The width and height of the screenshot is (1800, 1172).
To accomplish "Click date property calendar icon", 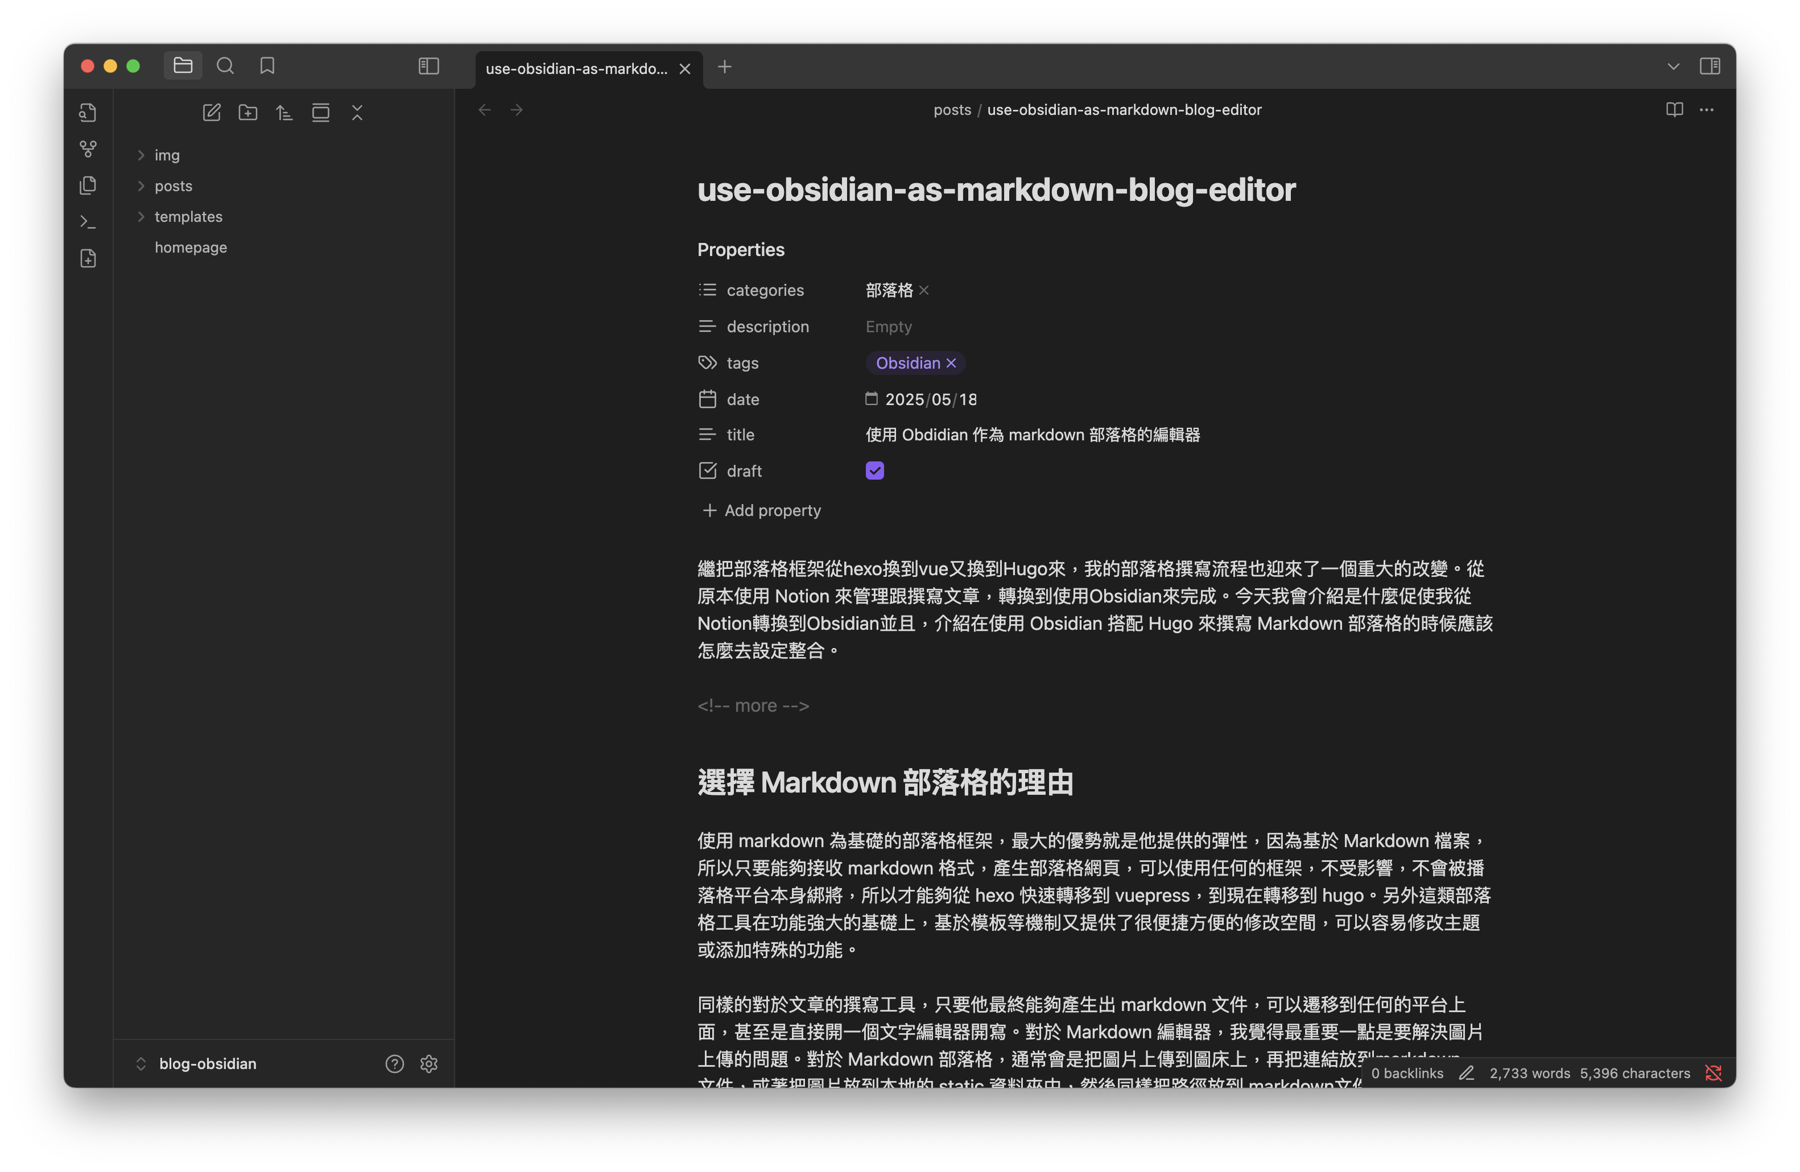I will tap(707, 399).
